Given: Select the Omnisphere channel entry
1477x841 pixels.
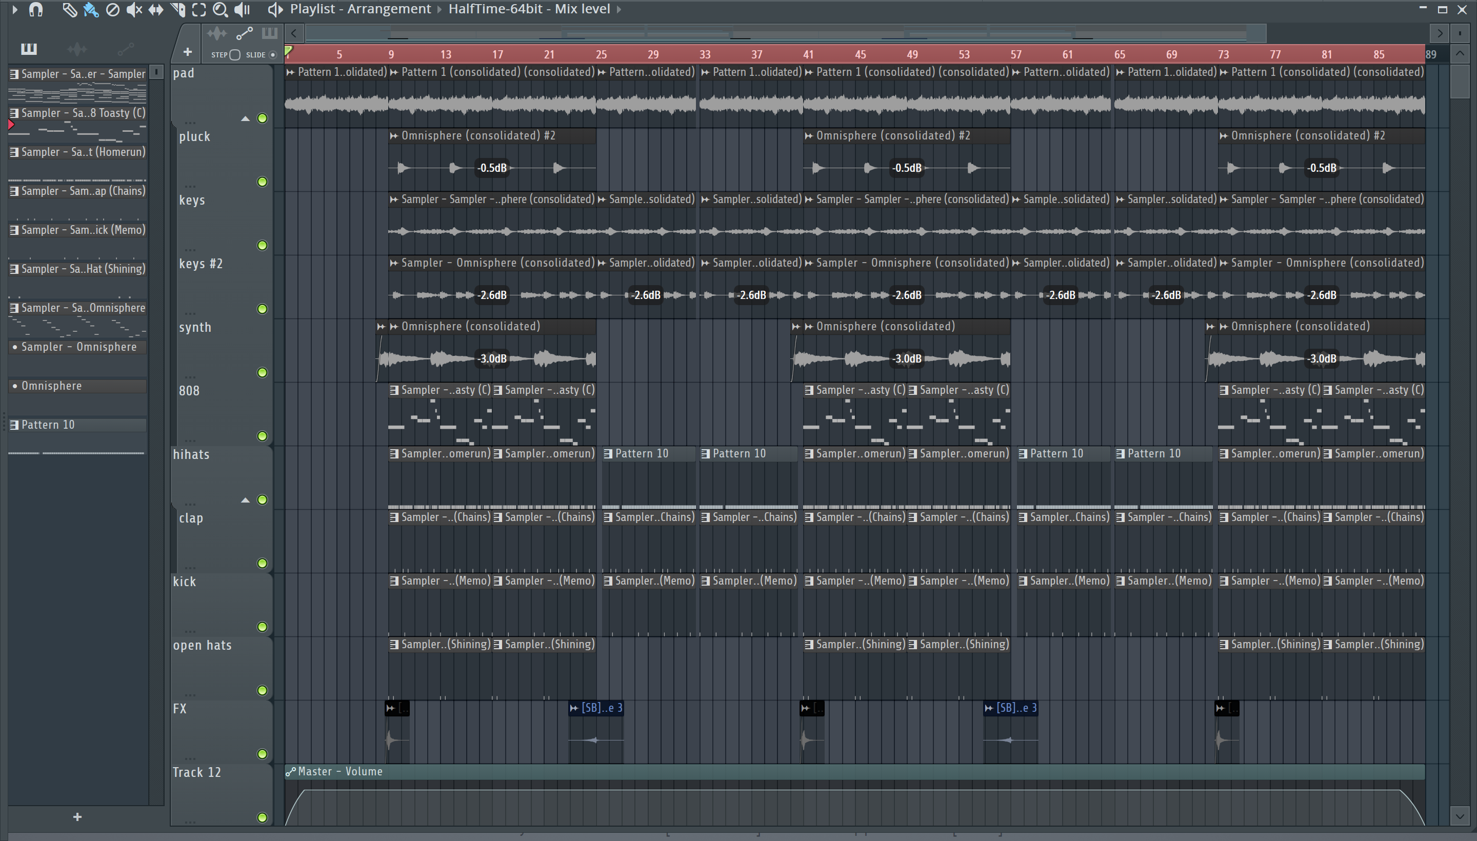Looking at the screenshot, I should 77,386.
